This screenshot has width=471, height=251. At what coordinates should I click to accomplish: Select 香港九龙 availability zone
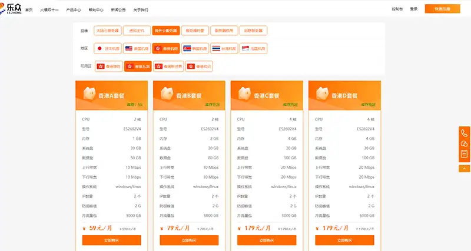(138, 66)
